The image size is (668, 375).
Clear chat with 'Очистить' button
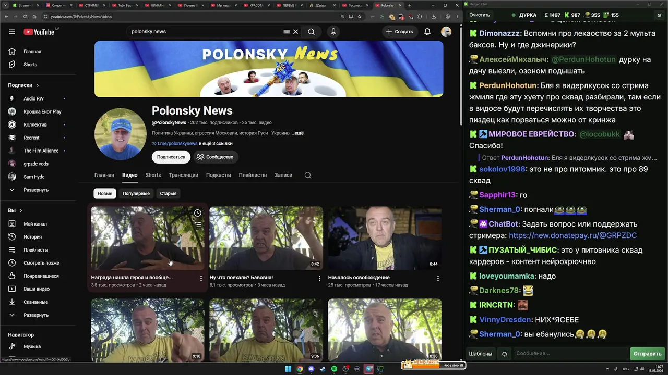480,15
